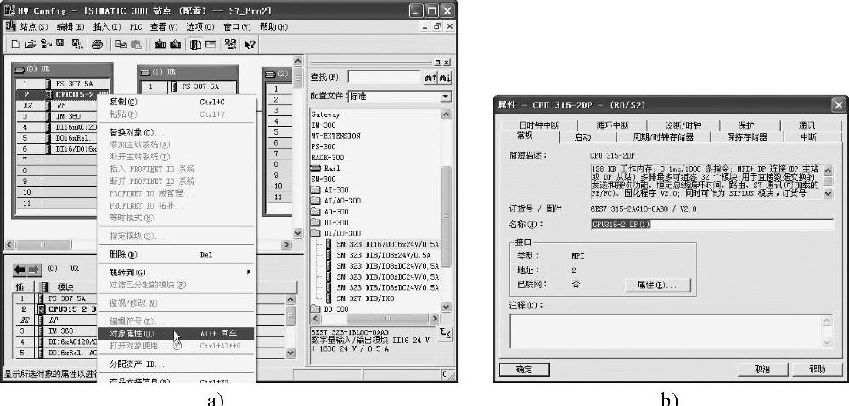Open the PLC menu
This screenshot has height=406, width=849.
point(136,26)
